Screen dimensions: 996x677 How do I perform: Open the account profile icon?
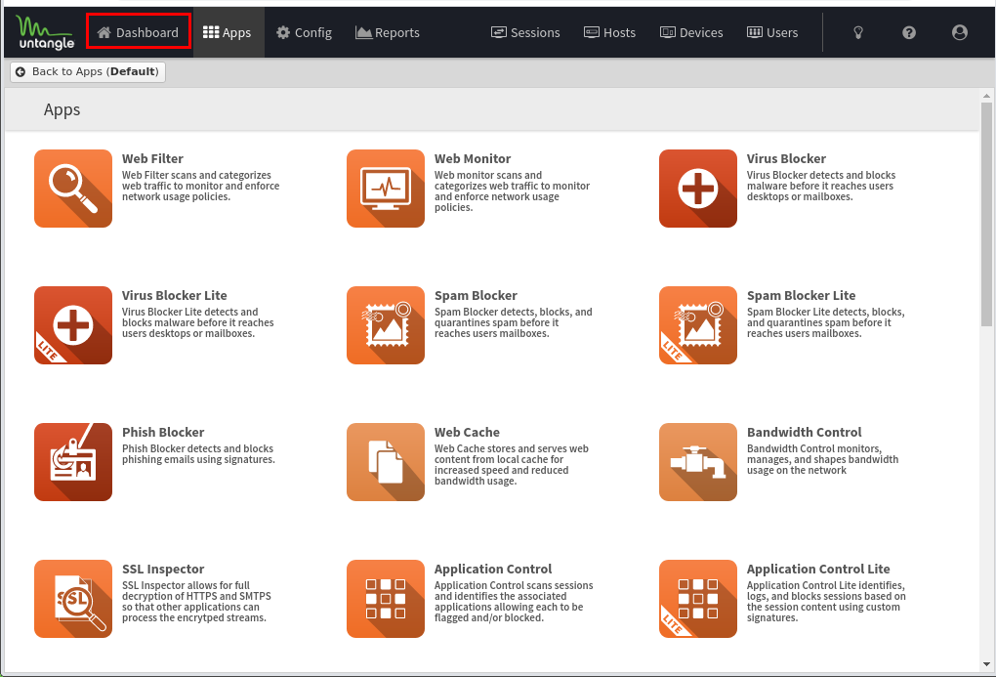[960, 32]
